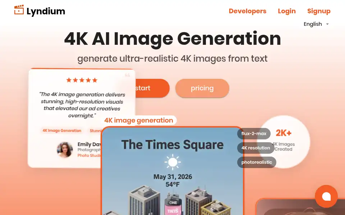Select the flux-2-max tag
The height and width of the screenshot is (215, 345).
[254, 134]
